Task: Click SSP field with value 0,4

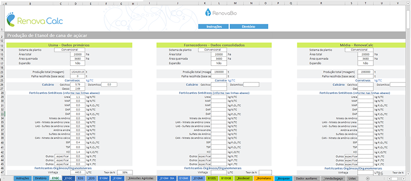Action: (78, 142)
